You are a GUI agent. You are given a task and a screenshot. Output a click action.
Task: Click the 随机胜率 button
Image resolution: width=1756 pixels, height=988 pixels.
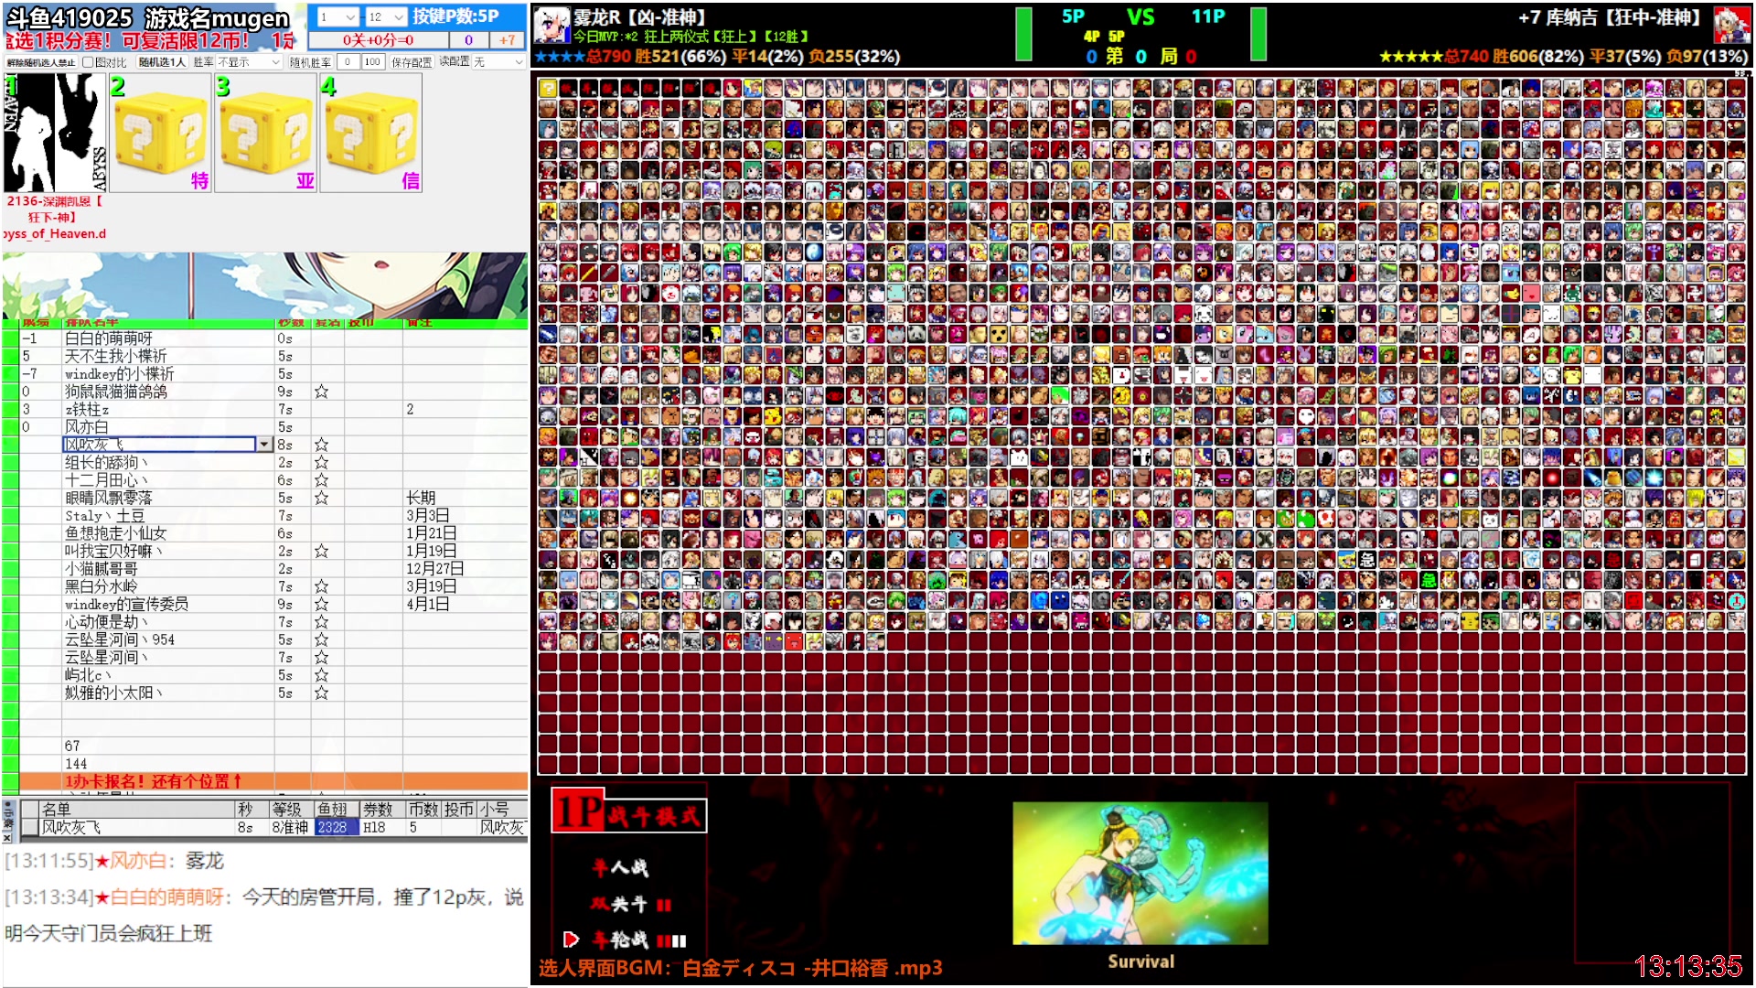[310, 62]
